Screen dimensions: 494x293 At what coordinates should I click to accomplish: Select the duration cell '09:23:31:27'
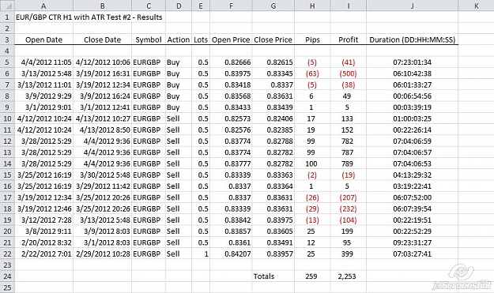412,242
